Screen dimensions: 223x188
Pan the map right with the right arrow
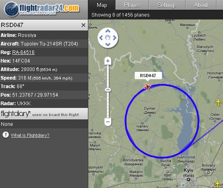(x=115, y=38)
